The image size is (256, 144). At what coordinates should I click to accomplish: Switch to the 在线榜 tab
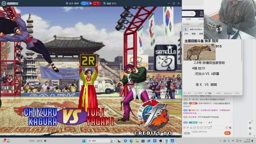[188, 19]
